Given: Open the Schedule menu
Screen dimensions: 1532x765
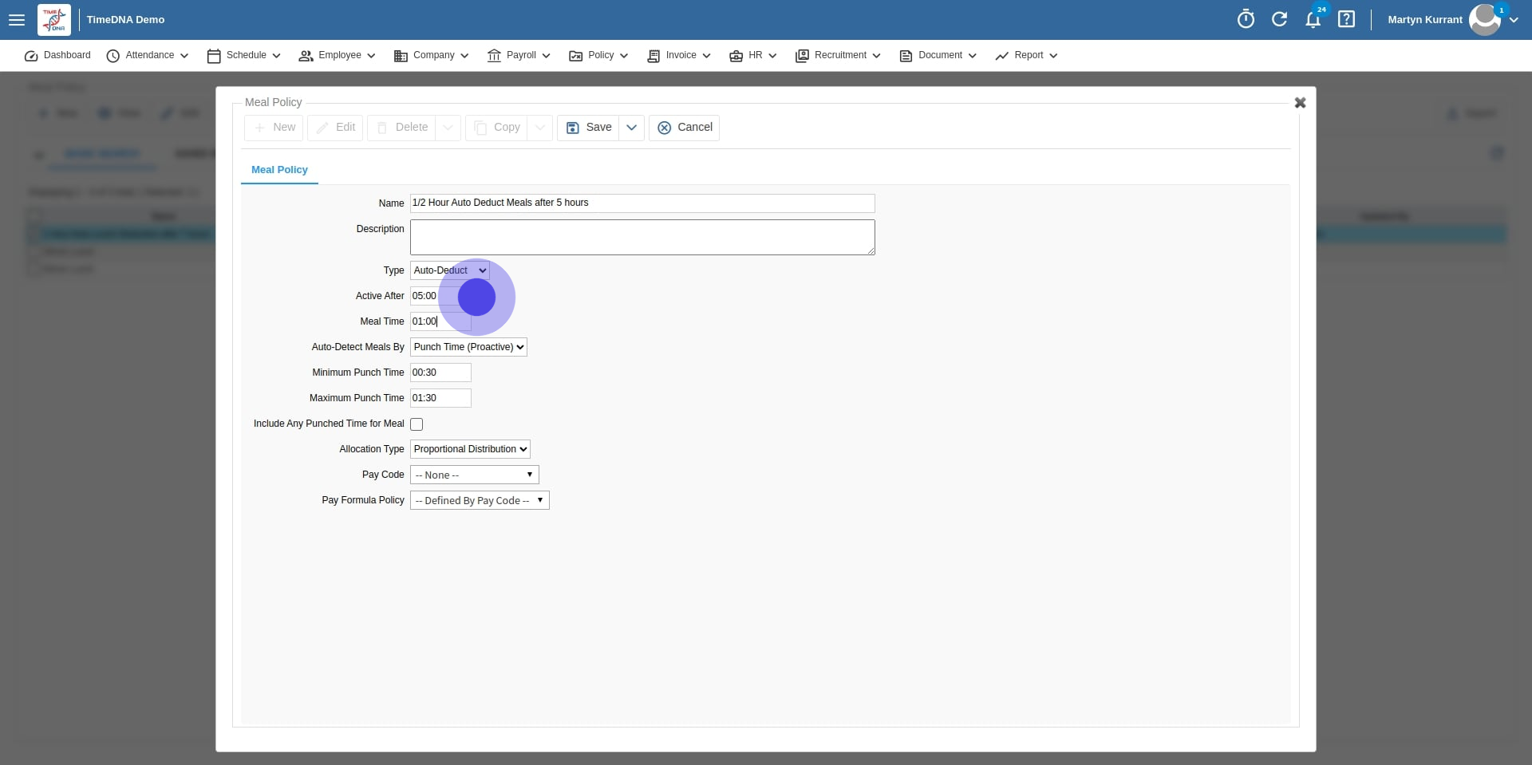Looking at the screenshot, I should click(244, 56).
